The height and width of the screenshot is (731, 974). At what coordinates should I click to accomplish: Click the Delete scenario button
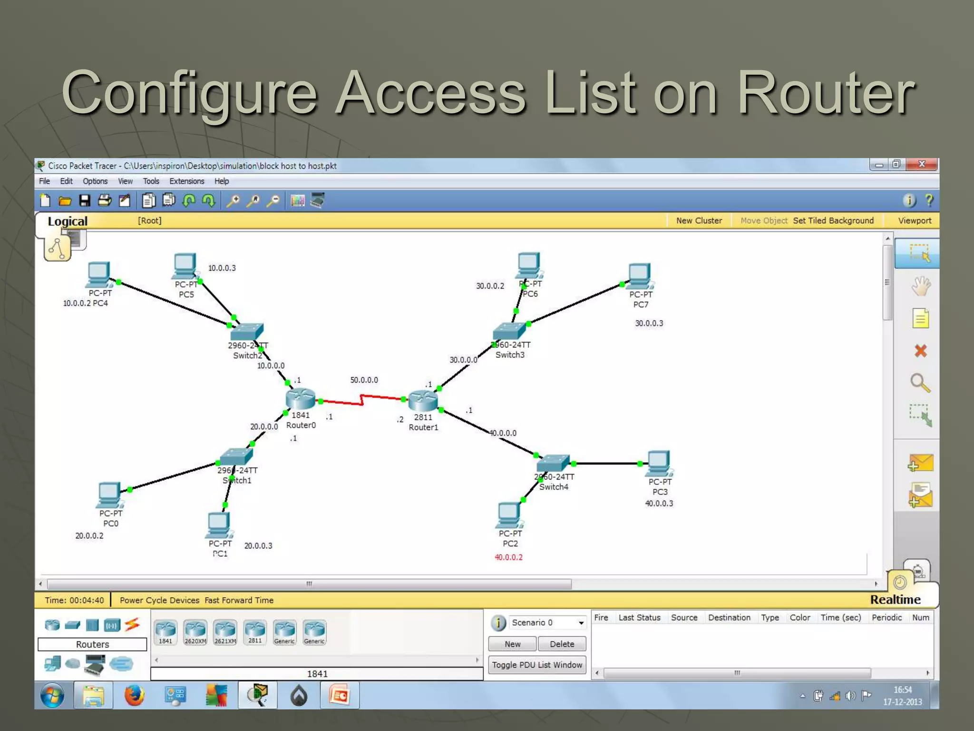(562, 644)
